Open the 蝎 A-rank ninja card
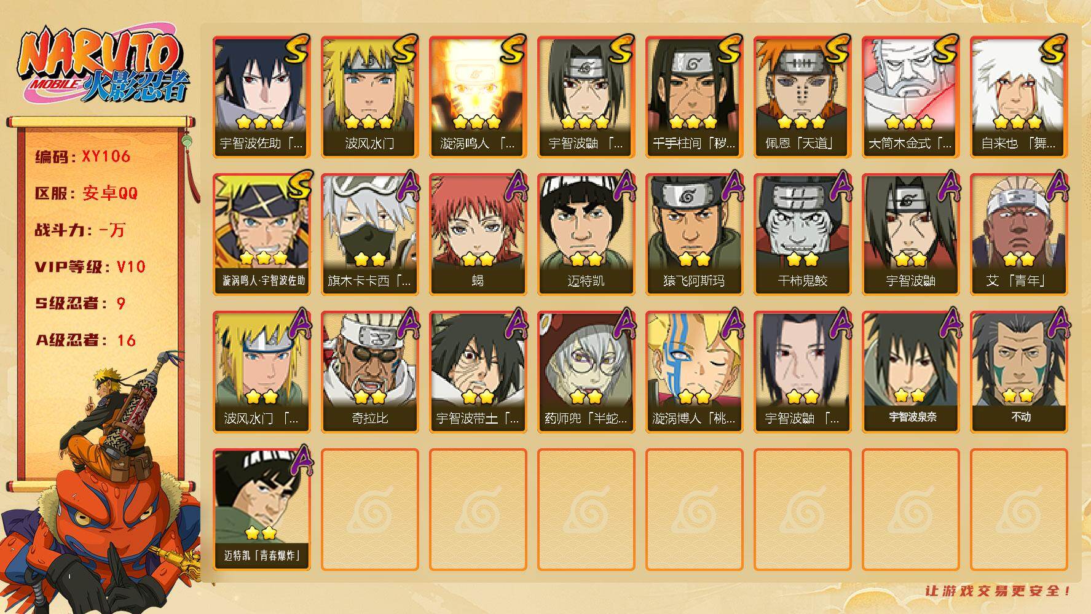1091x614 pixels. (478, 235)
